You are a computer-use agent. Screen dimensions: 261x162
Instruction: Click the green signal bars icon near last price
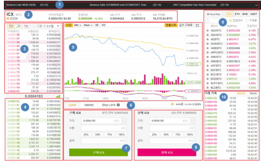(58, 96)
